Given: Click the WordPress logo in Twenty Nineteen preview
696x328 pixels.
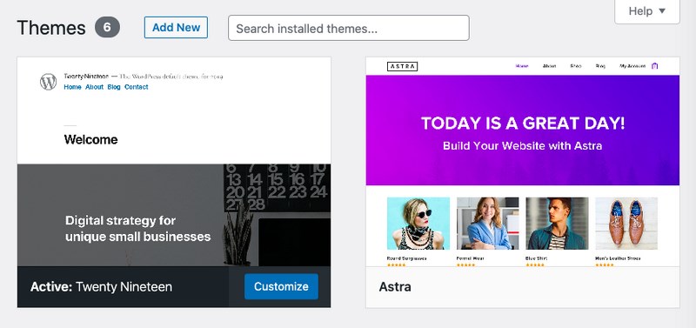Looking at the screenshot, I should pyautogui.click(x=49, y=82).
